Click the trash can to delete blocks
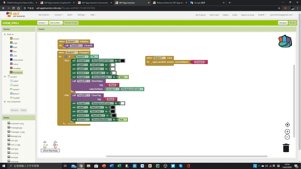The height and width of the screenshot is (169, 301). tap(286, 148)
